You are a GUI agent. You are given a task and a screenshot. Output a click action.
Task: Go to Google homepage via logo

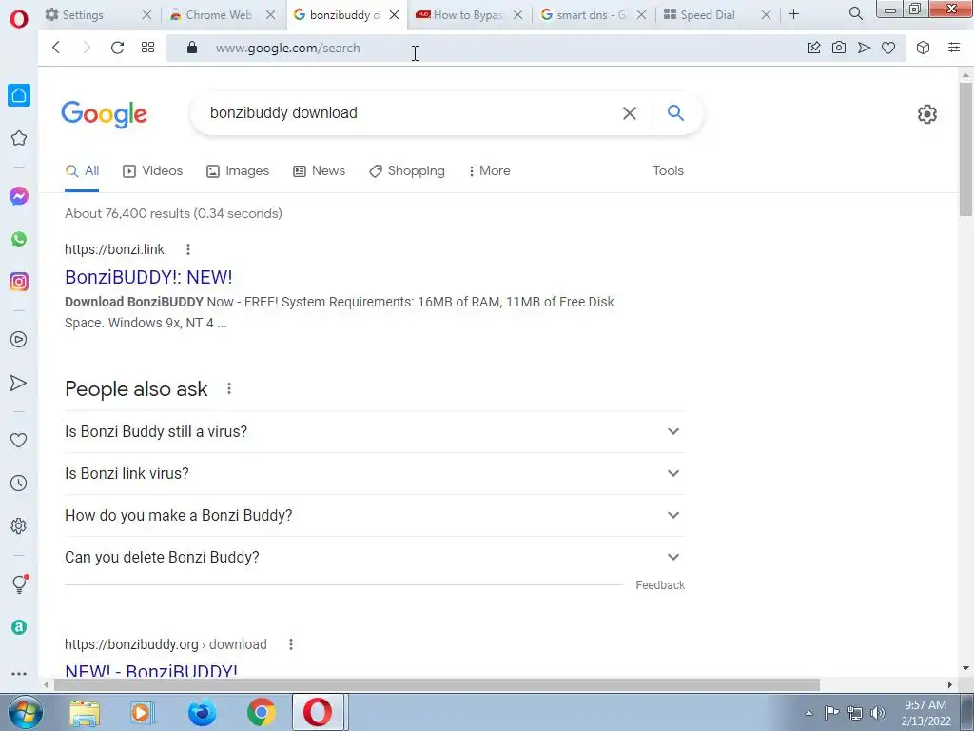[105, 114]
